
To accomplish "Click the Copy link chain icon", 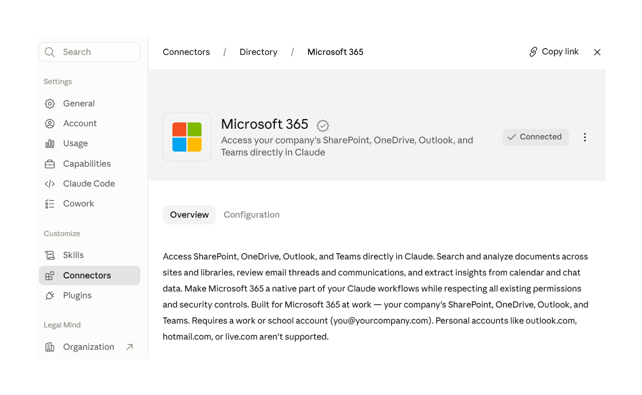I will pyautogui.click(x=533, y=52).
